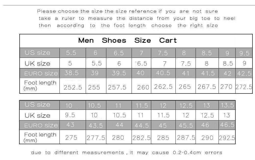Screen dimensions: 255x160
Task: Click the first table's 'Foot length (mm)' label
Action: [40, 86]
